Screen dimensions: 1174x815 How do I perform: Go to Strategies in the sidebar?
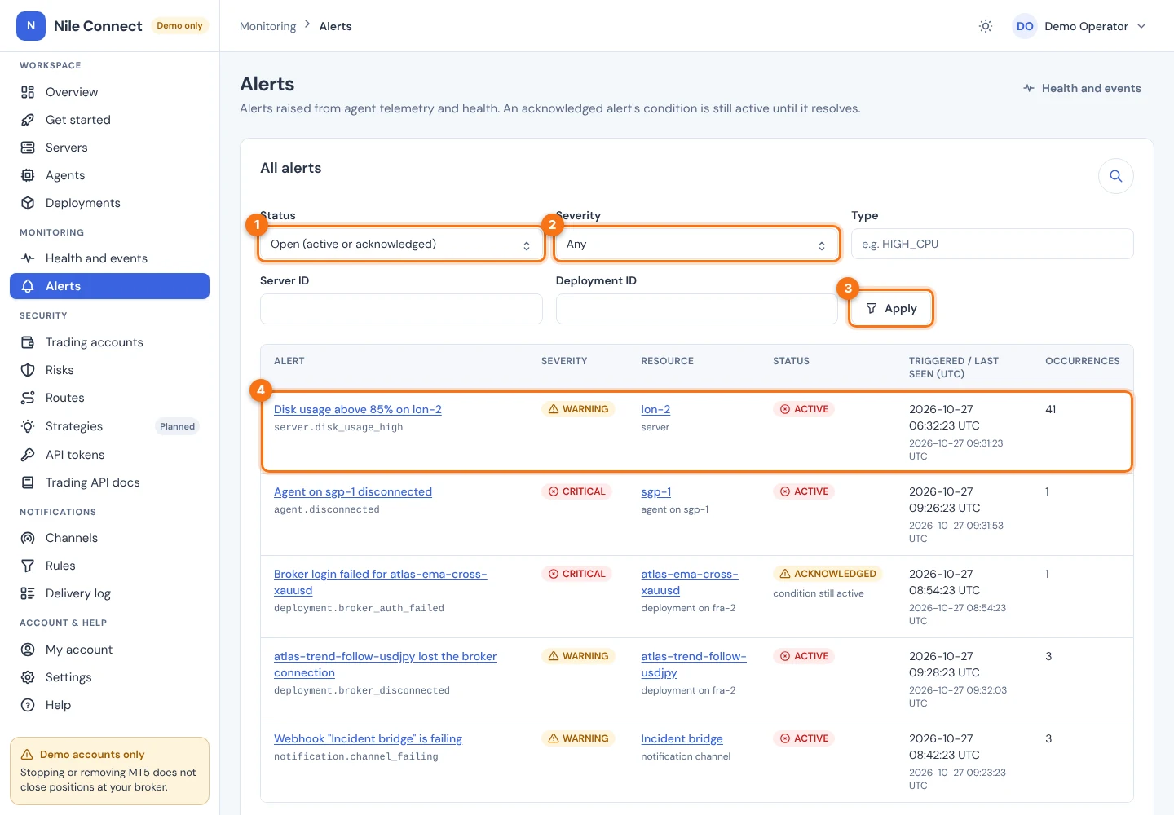(109, 426)
